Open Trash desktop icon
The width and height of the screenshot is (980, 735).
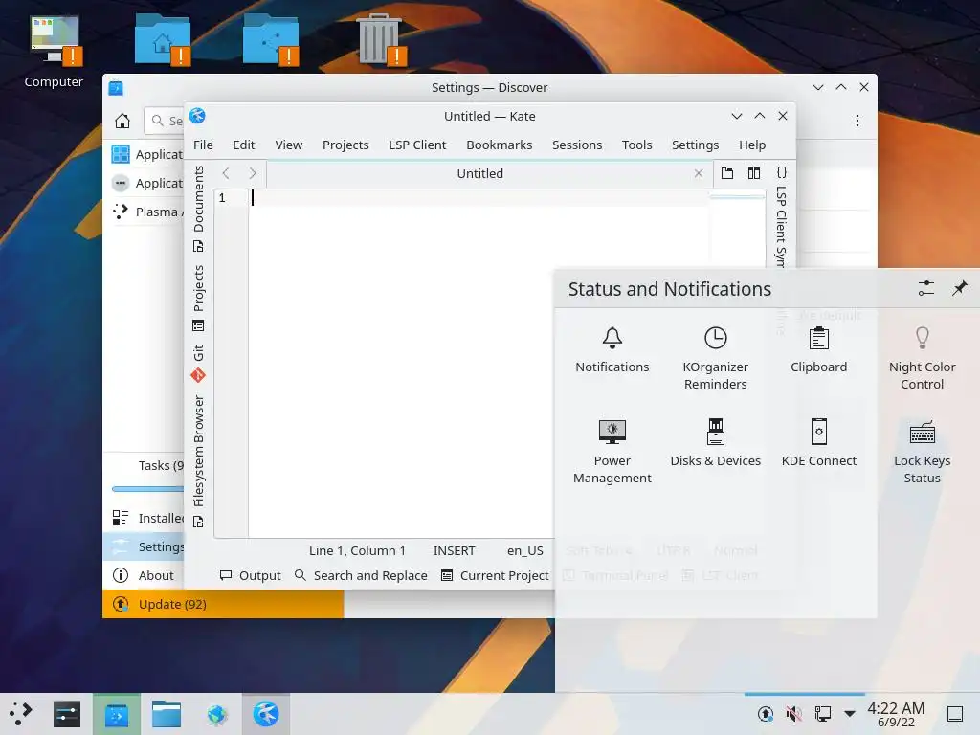click(x=379, y=39)
